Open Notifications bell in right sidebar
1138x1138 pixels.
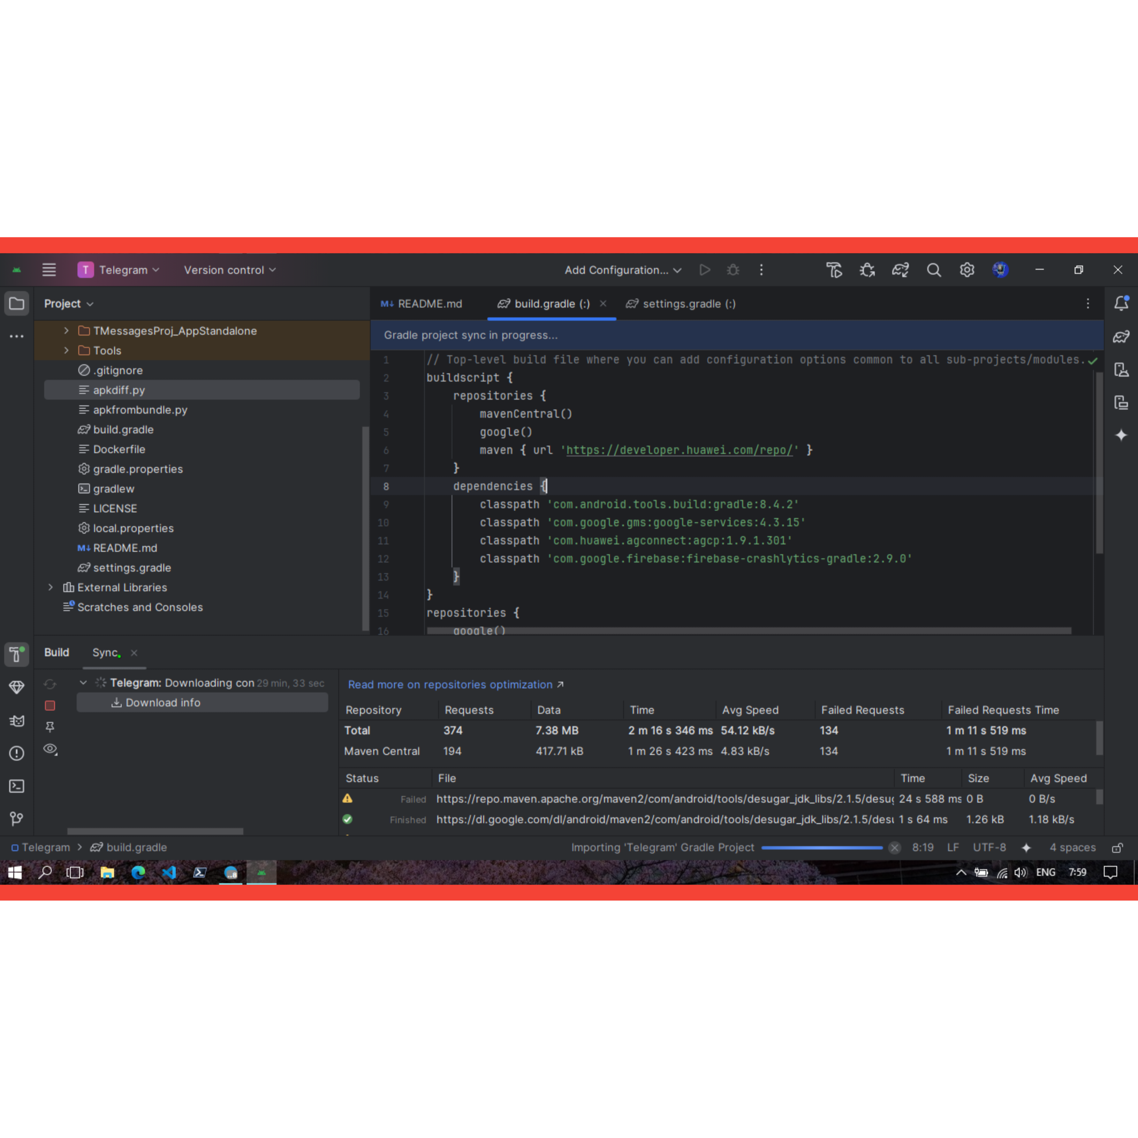coord(1122,303)
